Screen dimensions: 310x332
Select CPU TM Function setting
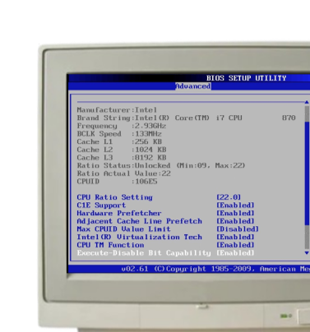click(x=110, y=245)
